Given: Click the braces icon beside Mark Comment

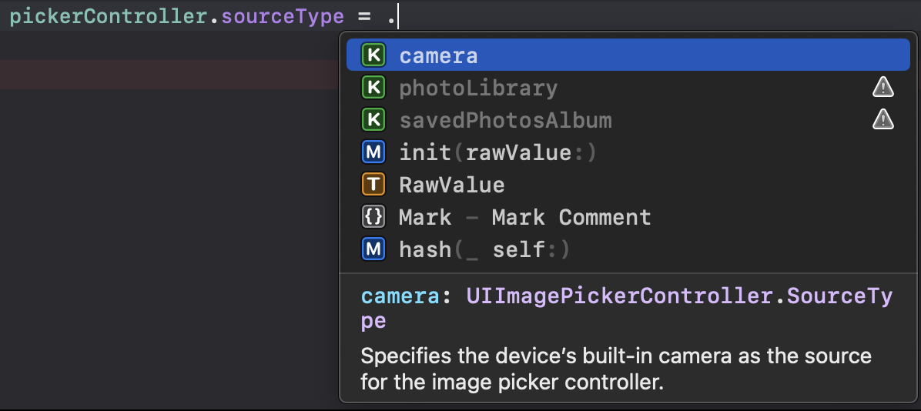Looking at the screenshot, I should tap(373, 217).
